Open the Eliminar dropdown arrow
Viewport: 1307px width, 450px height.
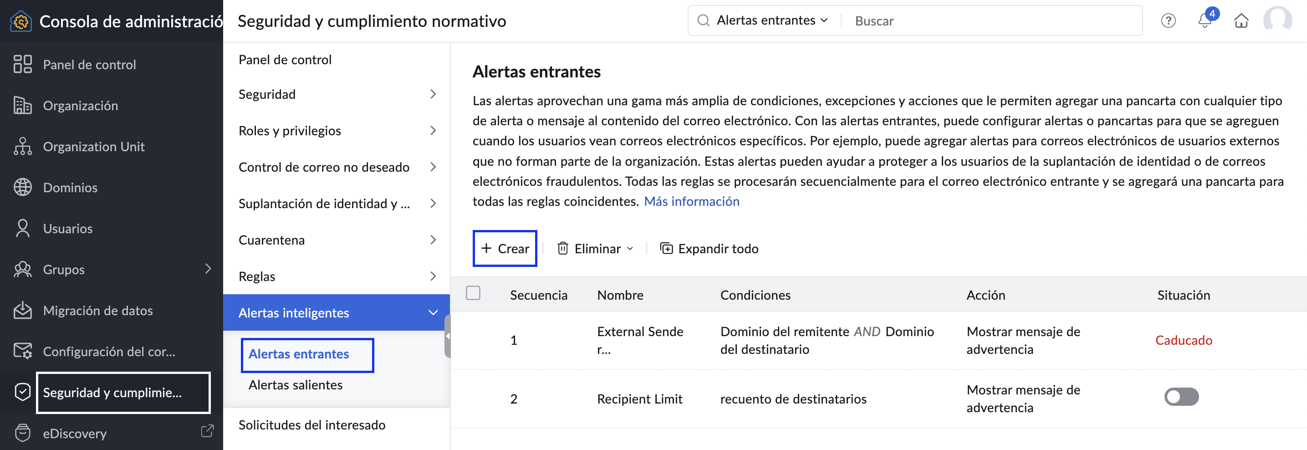click(x=630, y=249)
